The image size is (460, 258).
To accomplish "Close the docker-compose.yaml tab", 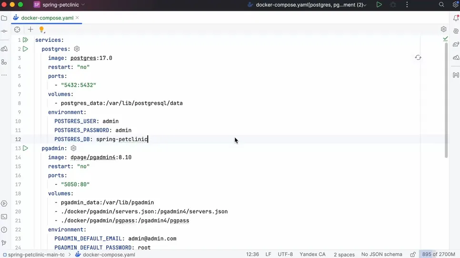I will tap(77, 18).
